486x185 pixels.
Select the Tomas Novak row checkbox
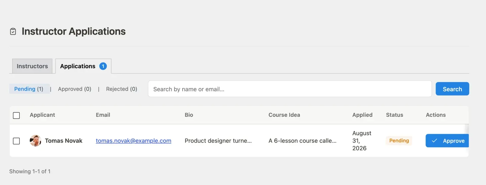[16, 141]
